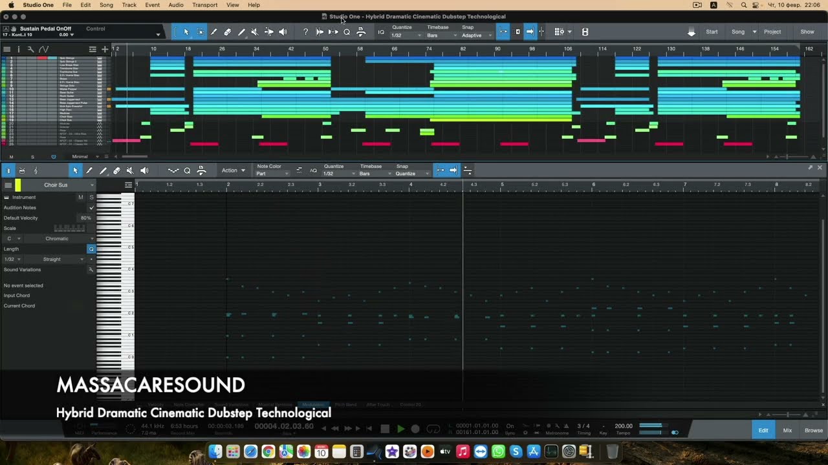Open the Transport menu

[204, 5]
